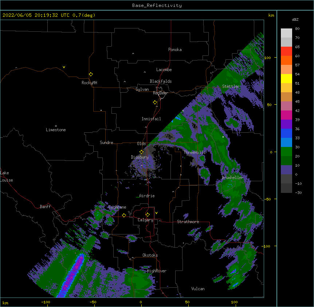The height and width of the screenshot is (307, 314).
Task: Click the Lacombe city label
Action: tap(164, 70)
